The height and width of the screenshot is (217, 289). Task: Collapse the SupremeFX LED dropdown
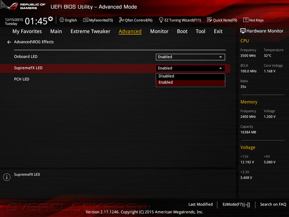point(190,68)
